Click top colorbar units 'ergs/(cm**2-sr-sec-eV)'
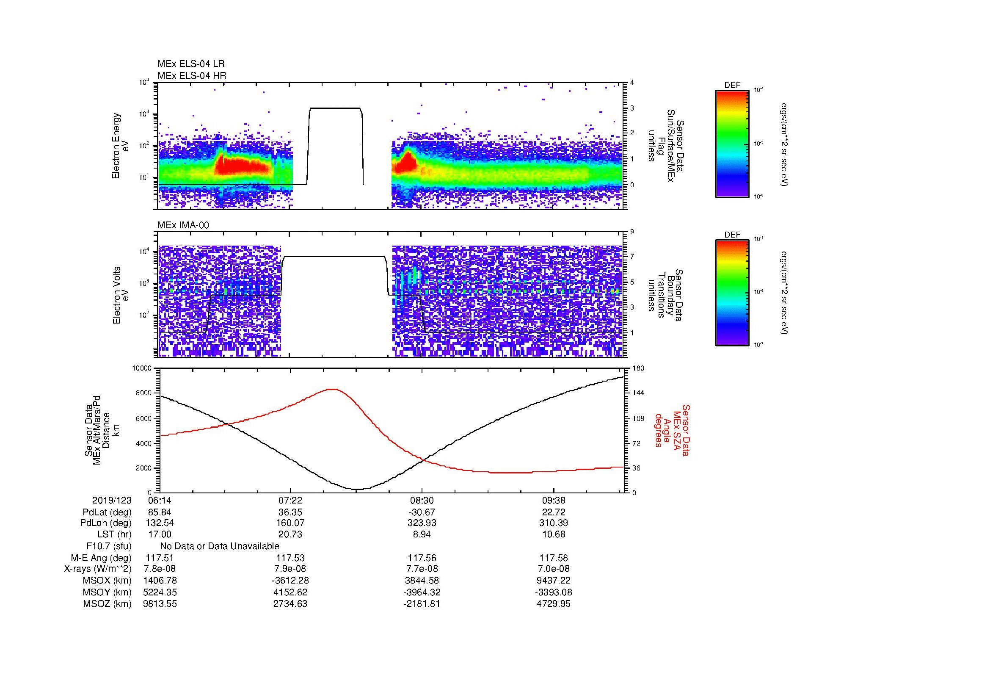The image size is (990, 700). tap(785, 144)
